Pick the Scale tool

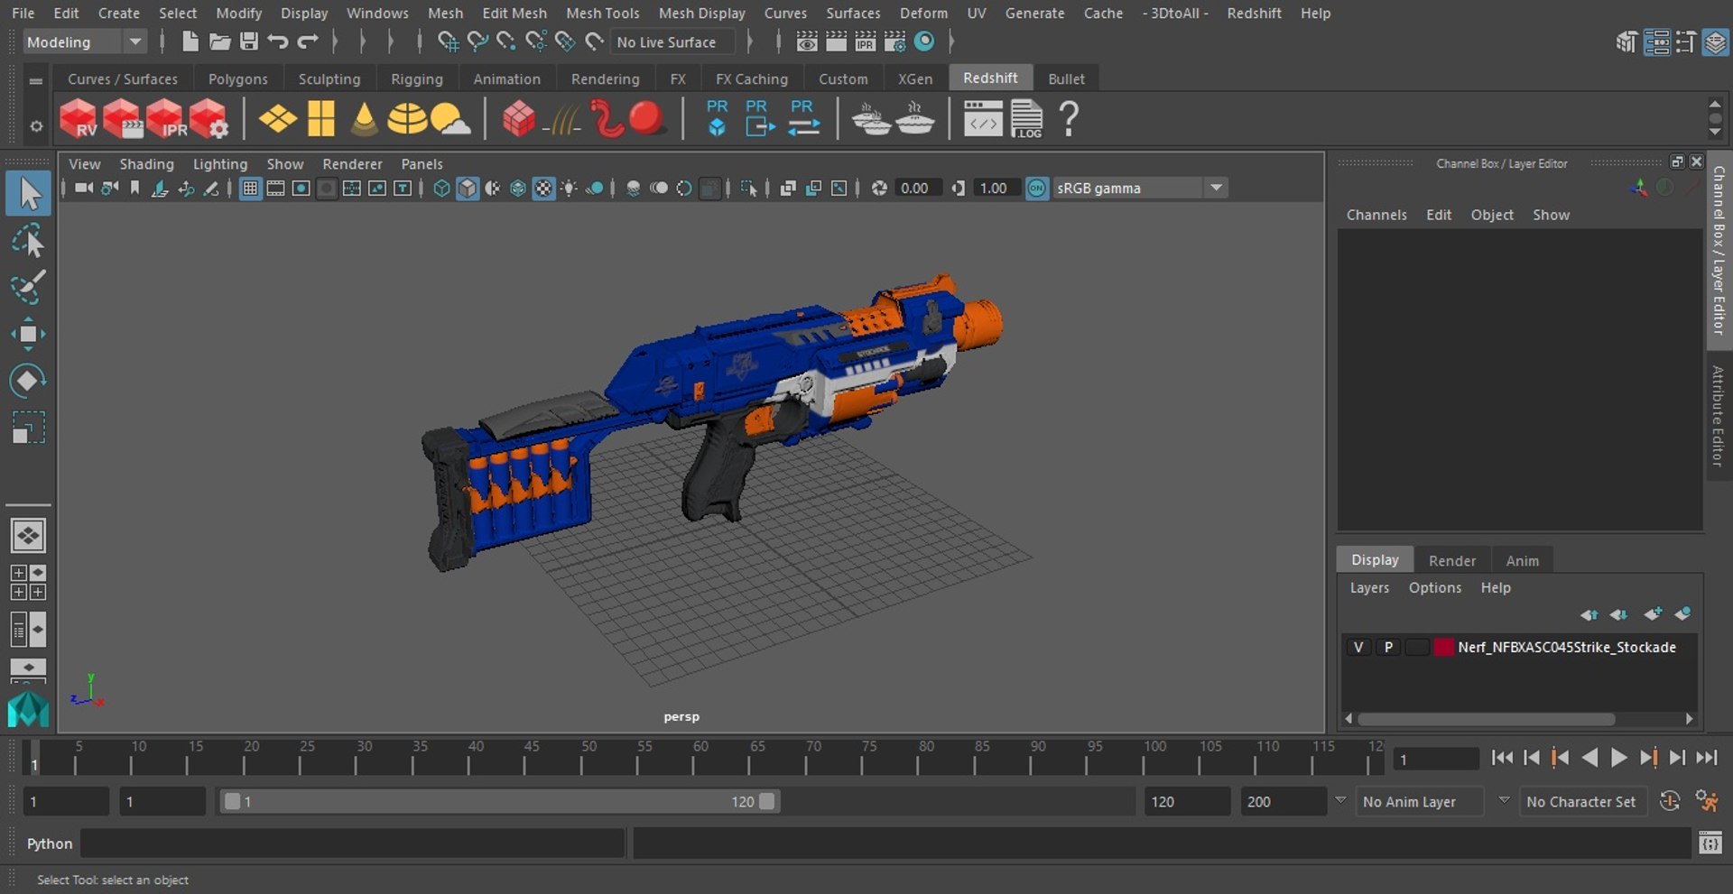tap(28, 427)
